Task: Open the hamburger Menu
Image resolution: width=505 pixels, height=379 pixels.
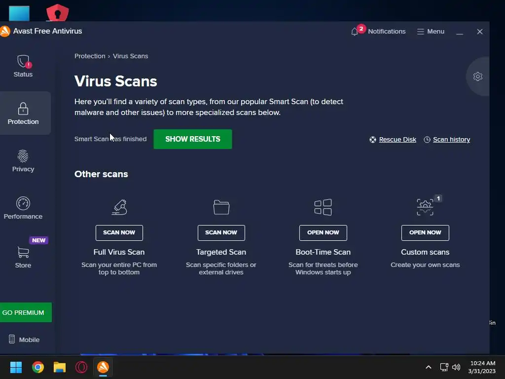Action: [431, 32]
